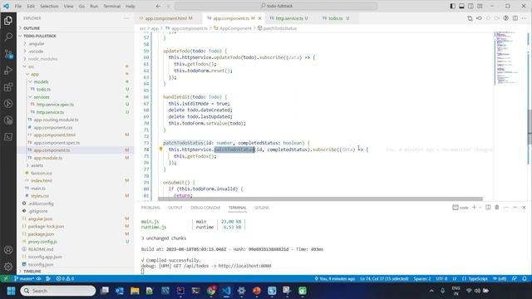The image size is (532, 299).
Task: Open the Terminal menu
Action: 111,6
